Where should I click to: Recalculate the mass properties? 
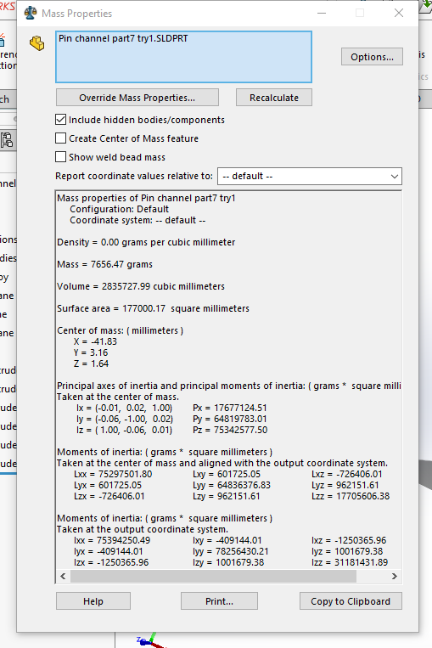(274, 98)
